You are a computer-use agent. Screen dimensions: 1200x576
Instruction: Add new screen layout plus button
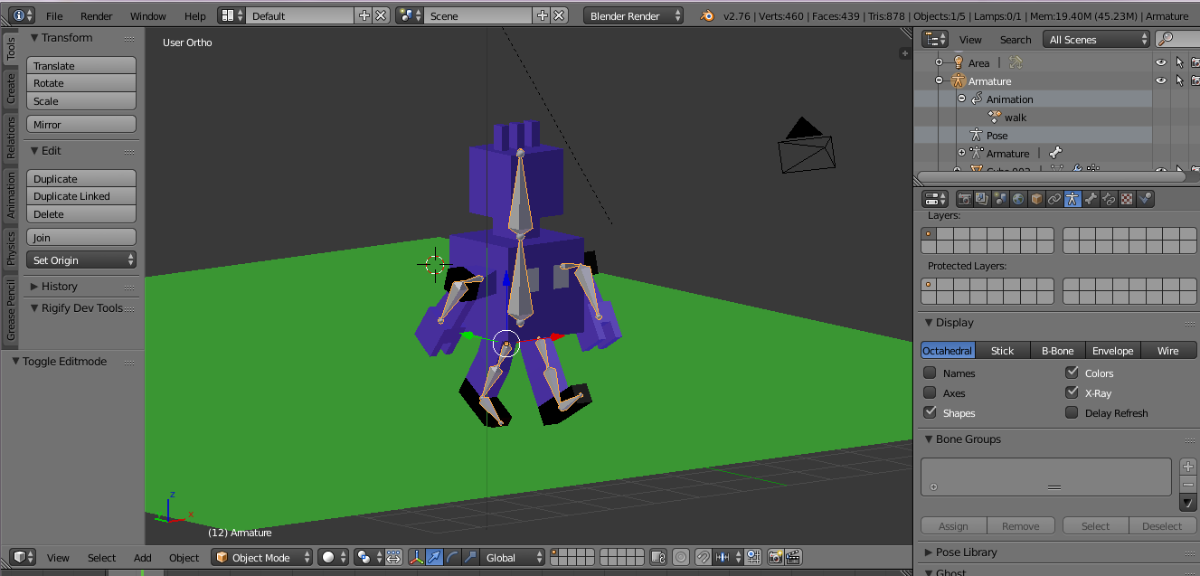coord(364,15)
